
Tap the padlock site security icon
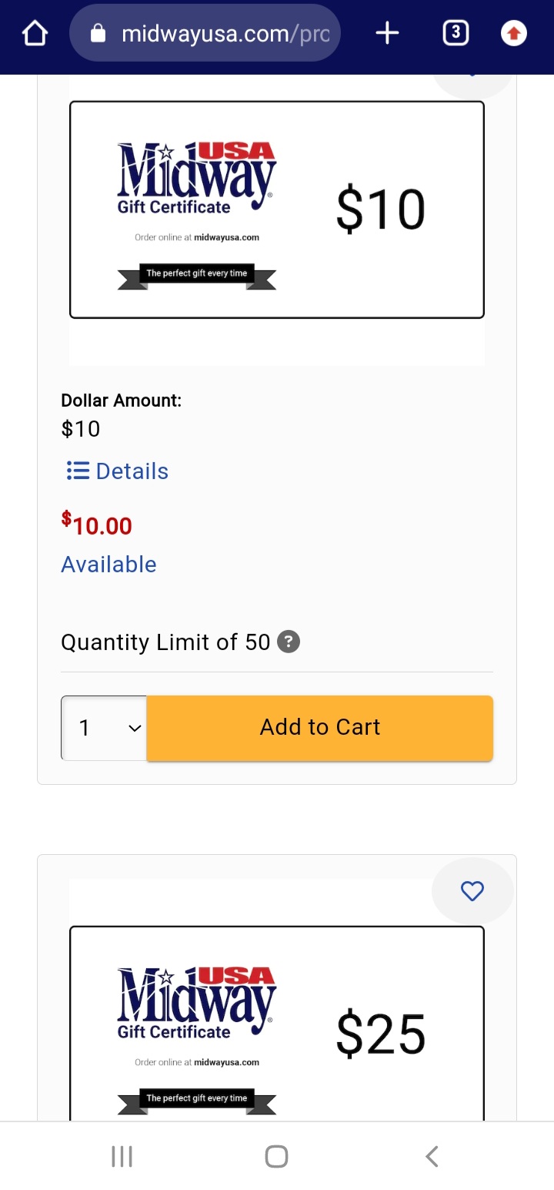click(98, 33)
